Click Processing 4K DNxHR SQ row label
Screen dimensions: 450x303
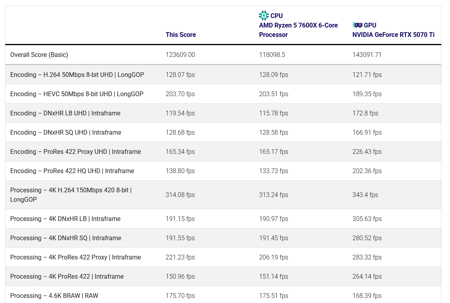[x=66, y=238]
